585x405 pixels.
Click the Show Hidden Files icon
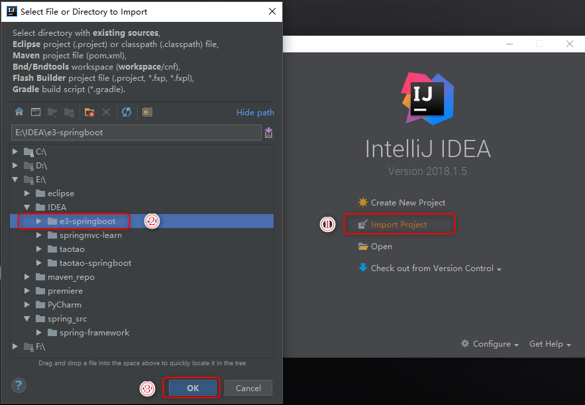147,112
